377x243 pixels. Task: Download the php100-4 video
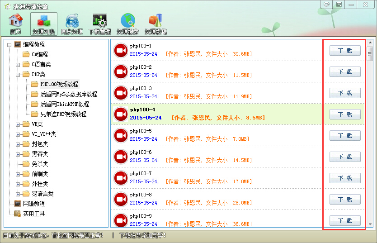pyautogui.click(x=345, y=114)
